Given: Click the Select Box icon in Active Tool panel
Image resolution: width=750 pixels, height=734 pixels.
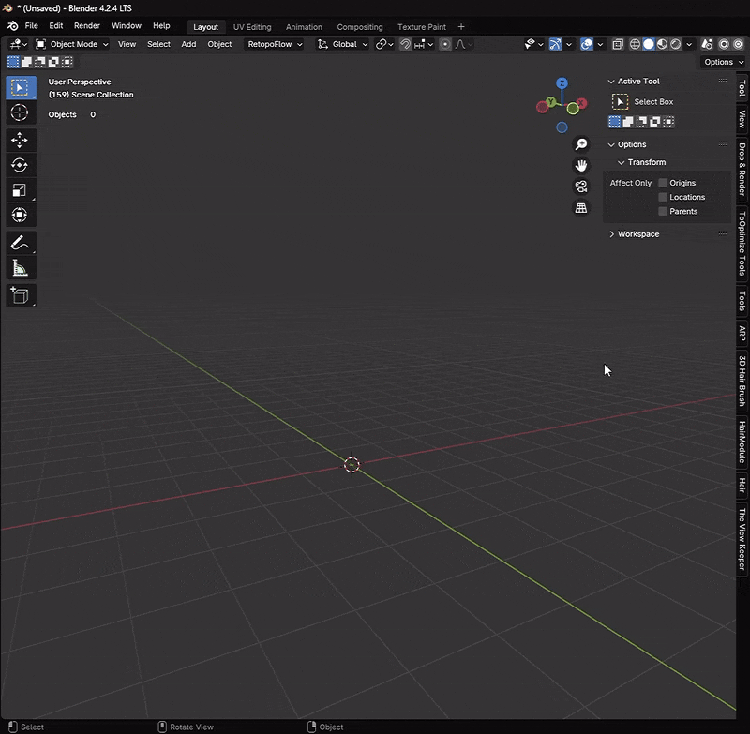Looking at the screenshot, I should tap(620, 102).
